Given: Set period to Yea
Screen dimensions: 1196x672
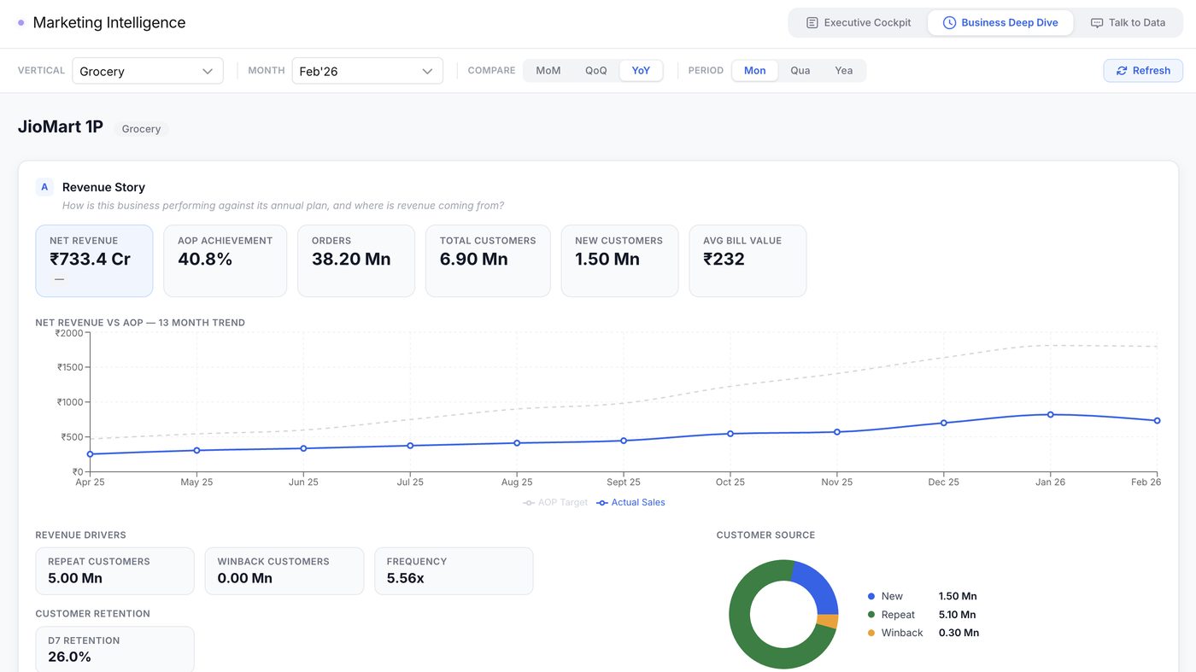Looking at the screenshot, I should tap(844, 71).
